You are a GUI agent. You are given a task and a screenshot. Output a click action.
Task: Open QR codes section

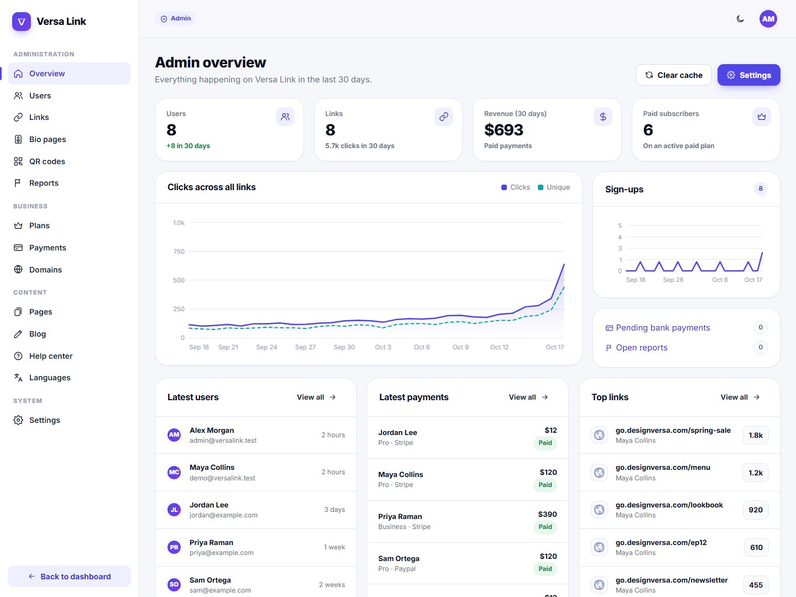click(69, 161)
